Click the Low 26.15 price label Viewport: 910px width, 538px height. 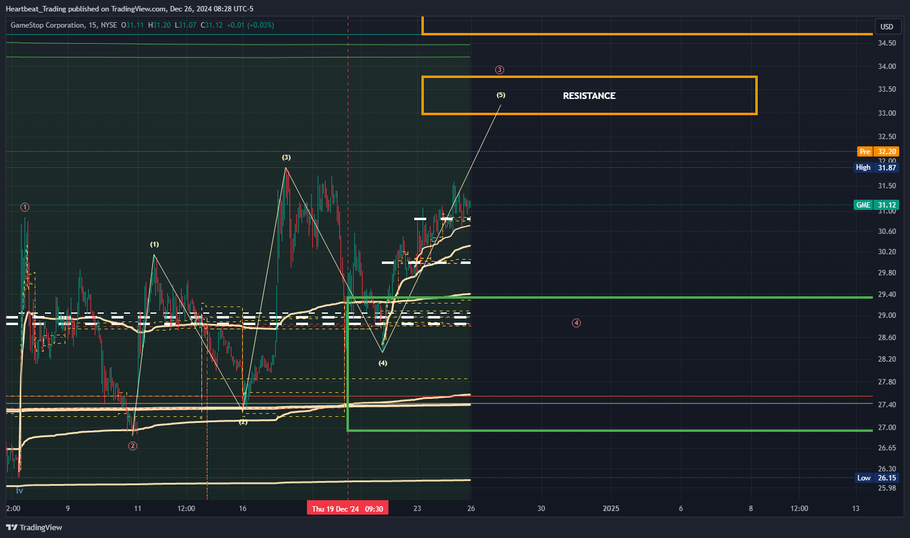pyautogui.click(x=877, y=478)
